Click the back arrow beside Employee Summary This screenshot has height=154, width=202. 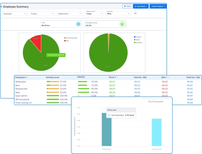(2, 7)
